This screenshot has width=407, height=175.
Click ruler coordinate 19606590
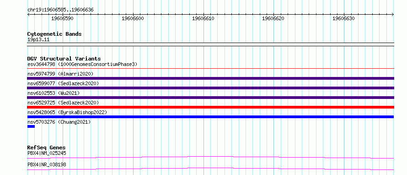[62, 18]
